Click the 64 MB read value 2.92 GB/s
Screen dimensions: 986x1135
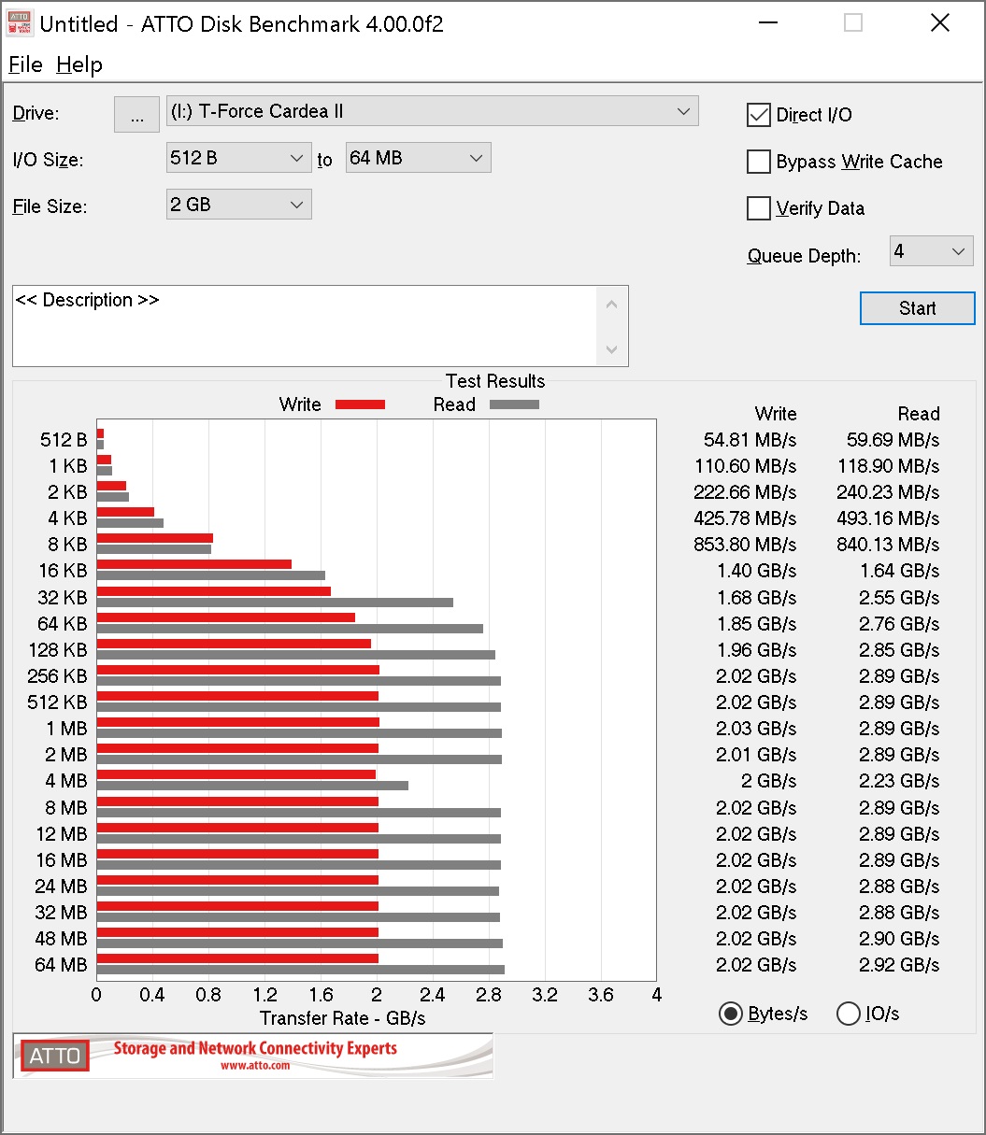tap(899, 965)
